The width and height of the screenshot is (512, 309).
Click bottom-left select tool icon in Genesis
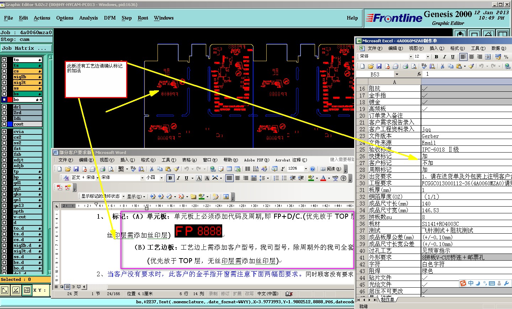(5, 291)
